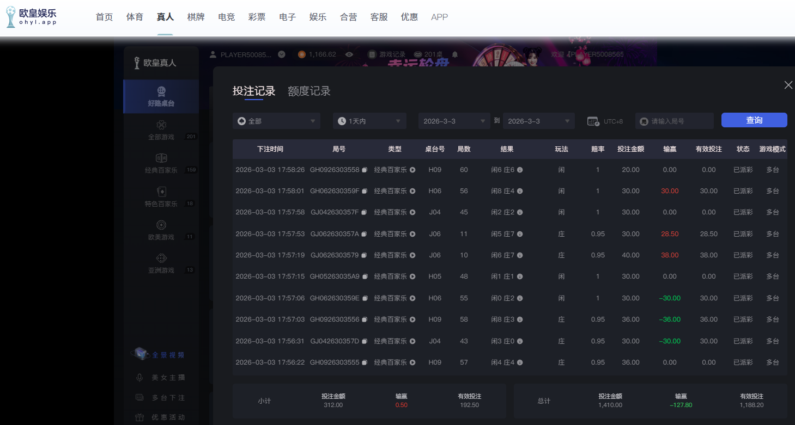The image size is (795, 425).
Task: Switch to the 额度记录 tab
Action: tap(309, 91)
